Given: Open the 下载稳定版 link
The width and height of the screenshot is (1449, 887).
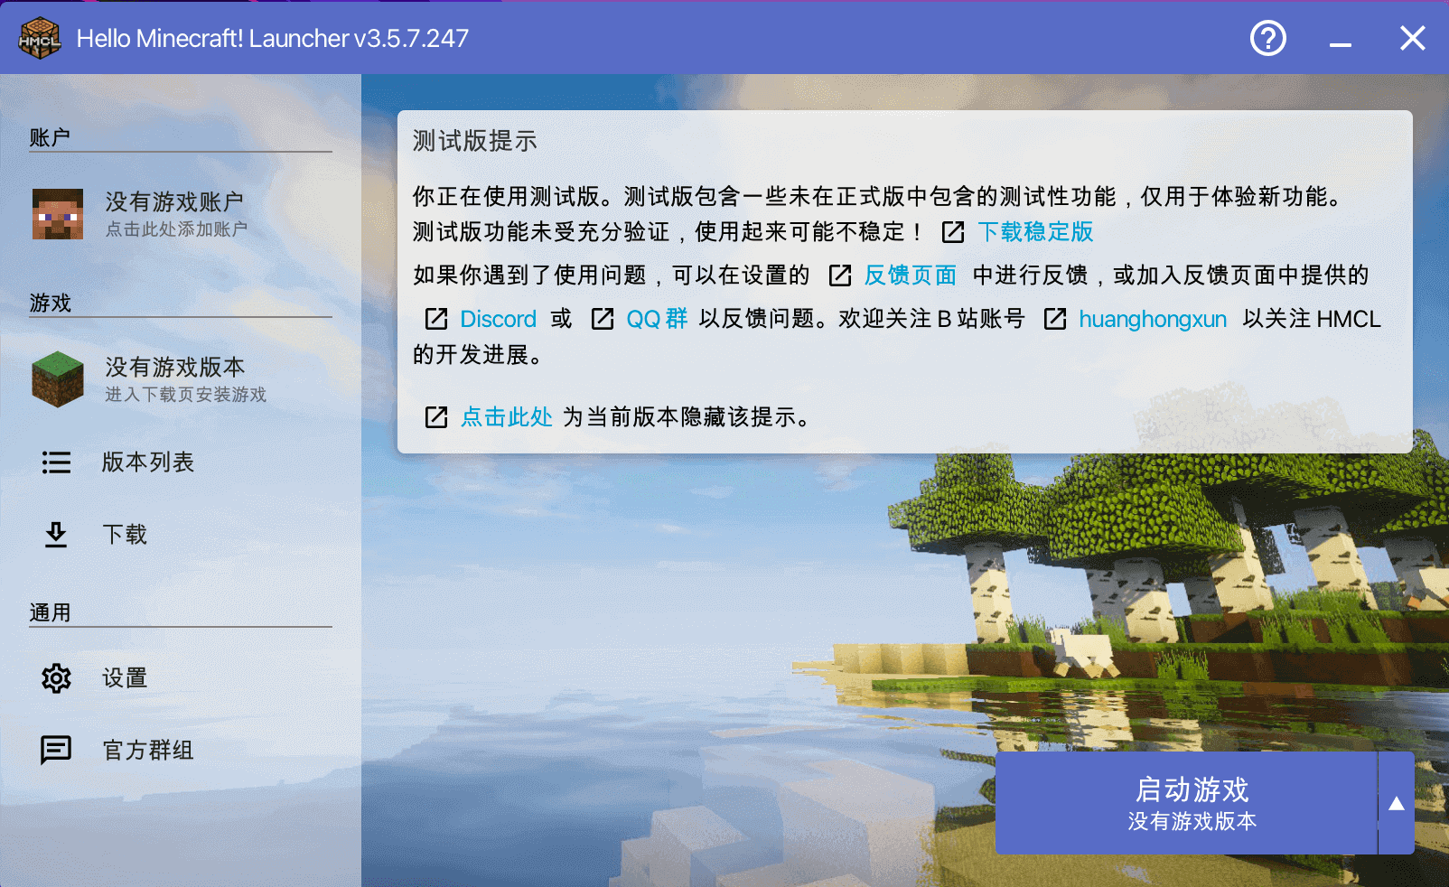Looking at the screenshot, I should [1035, 232].
